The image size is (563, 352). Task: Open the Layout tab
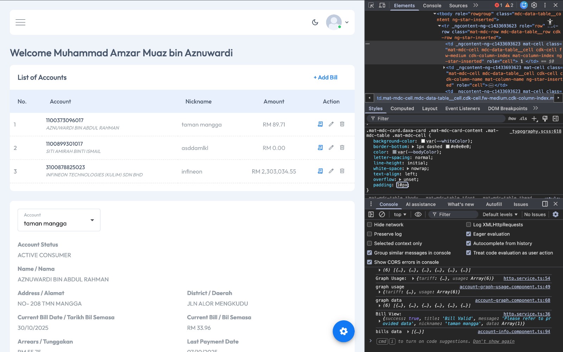point(430,108)
